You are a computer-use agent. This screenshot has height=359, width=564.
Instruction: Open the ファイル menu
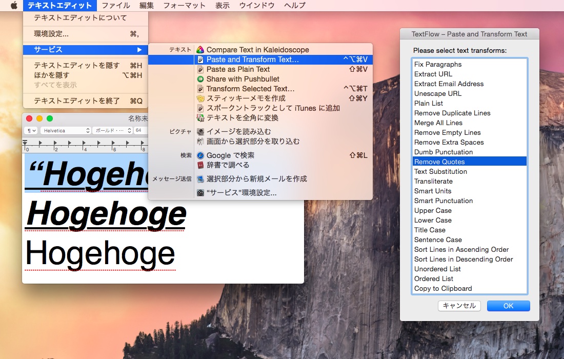[x=116, y=6]
